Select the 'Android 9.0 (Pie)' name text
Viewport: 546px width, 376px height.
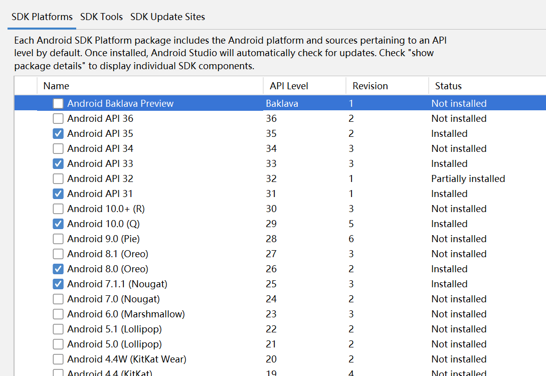click(x=103, y=239)
